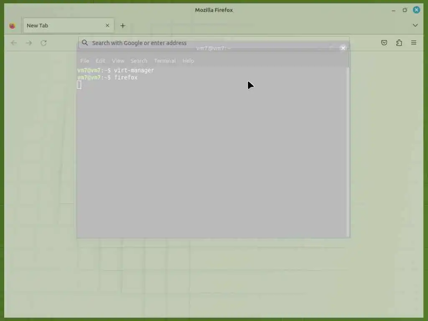The image size is (428, 321).
Task: Open the Firefox View icon beside the tab
Action: (x=12, y=26)
